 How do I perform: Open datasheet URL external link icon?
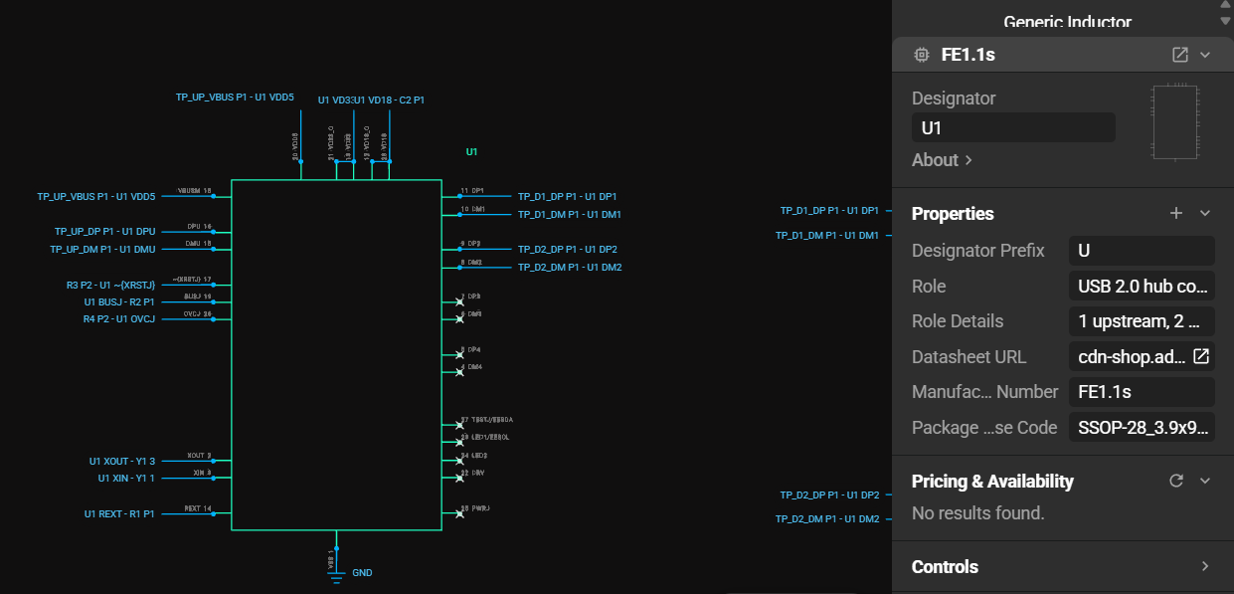tap(1201, 356)
